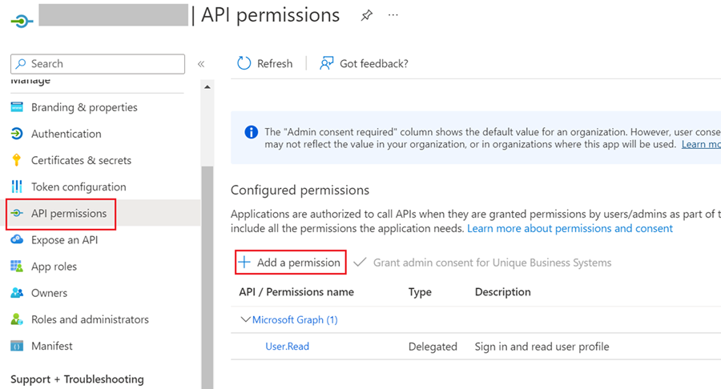The image size is (721, 389).
Task: Click the App roles icon
Action: [x=17, y=267]
